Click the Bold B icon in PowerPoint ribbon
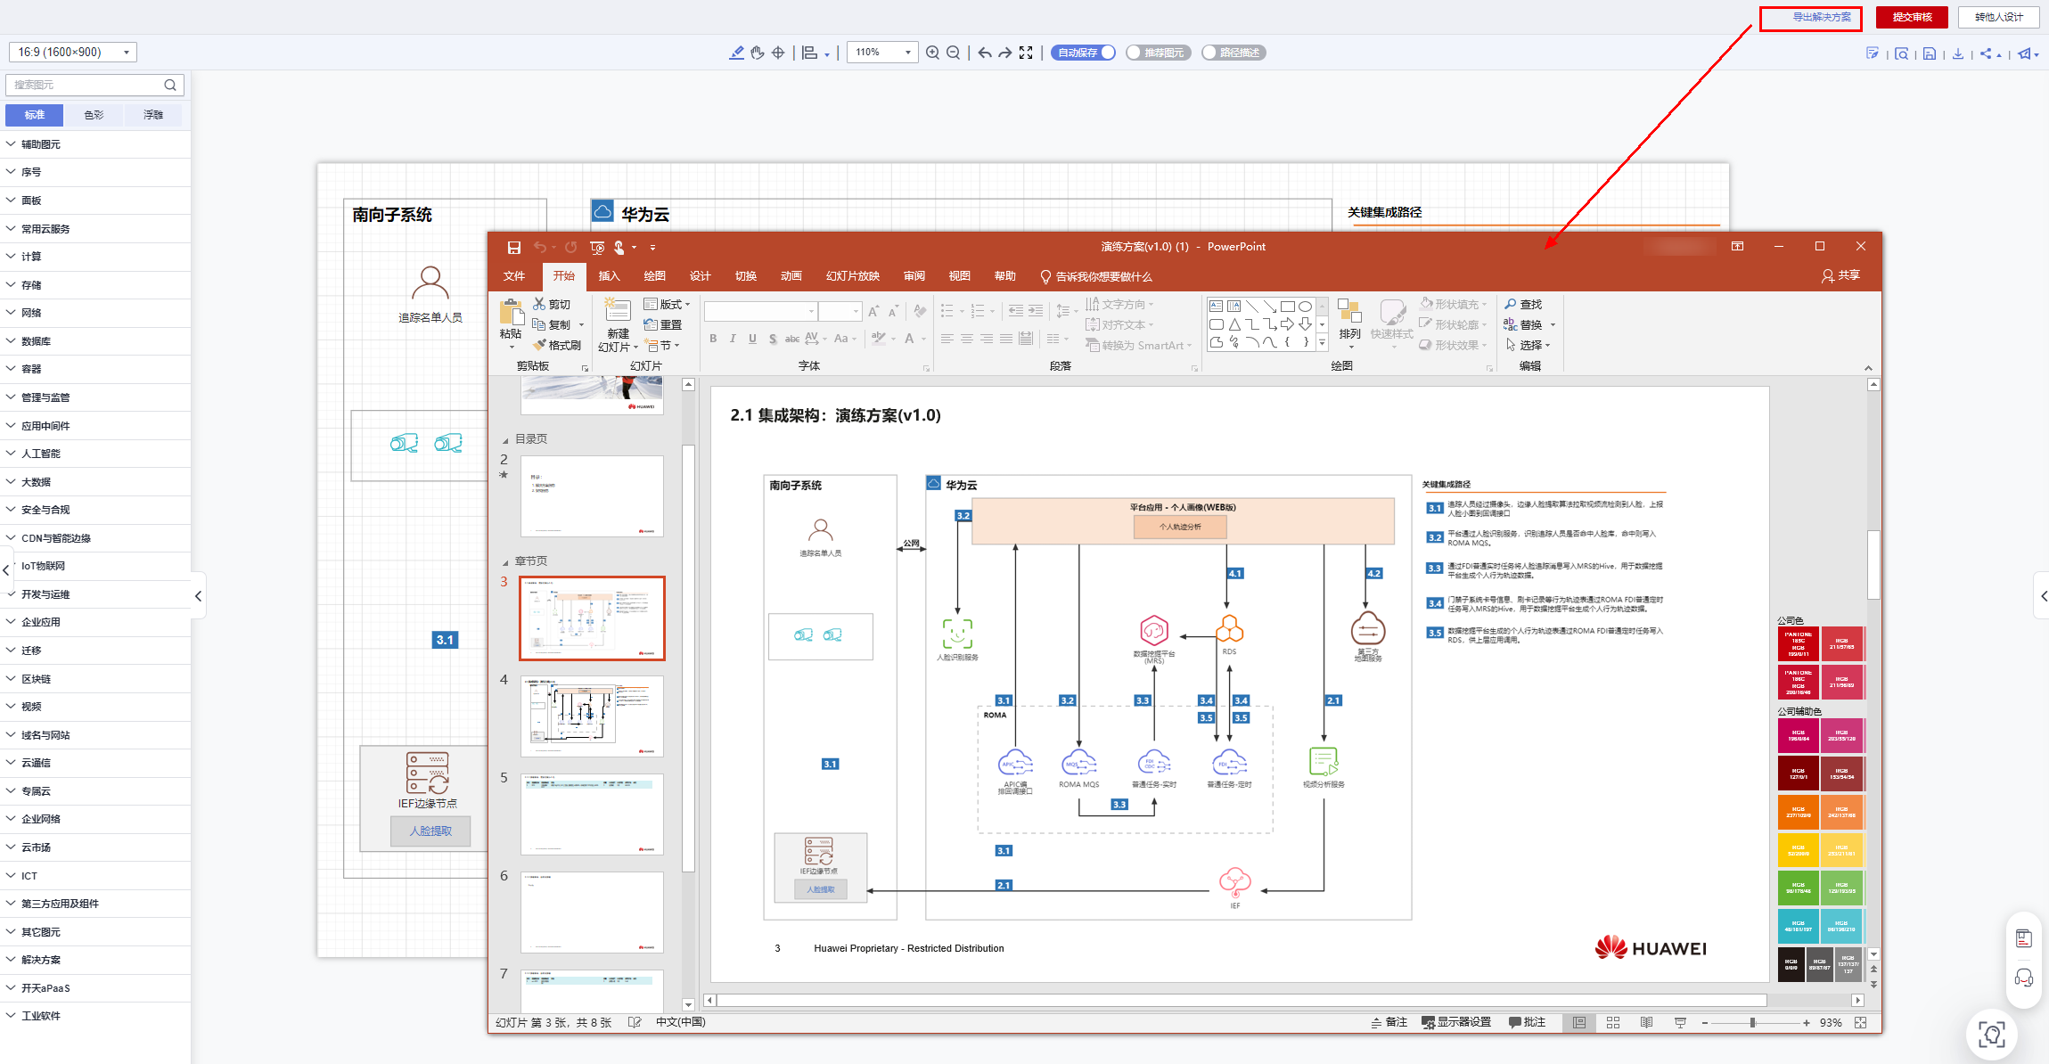2049x1064 pixels. click(x=713, y=339)
